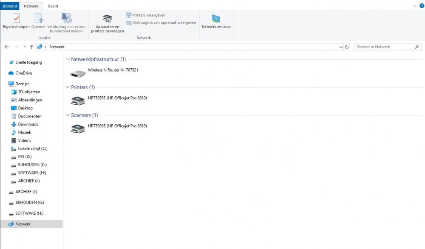425x249 pixels.
Task: Open 3D-objecten folder
Action: point(29,92)
